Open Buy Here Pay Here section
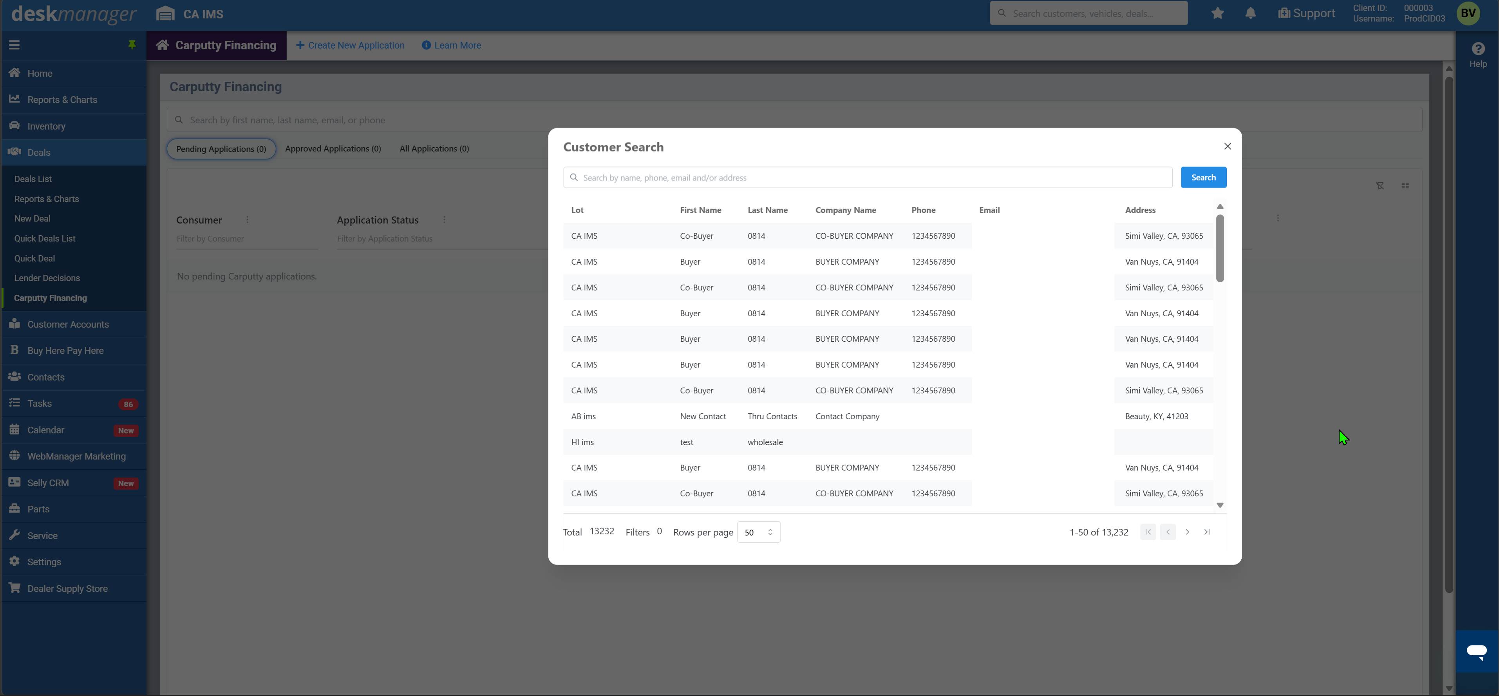The height and width of the screenshot is (696, 1499). pyautogui.click(x=74, y=351)
